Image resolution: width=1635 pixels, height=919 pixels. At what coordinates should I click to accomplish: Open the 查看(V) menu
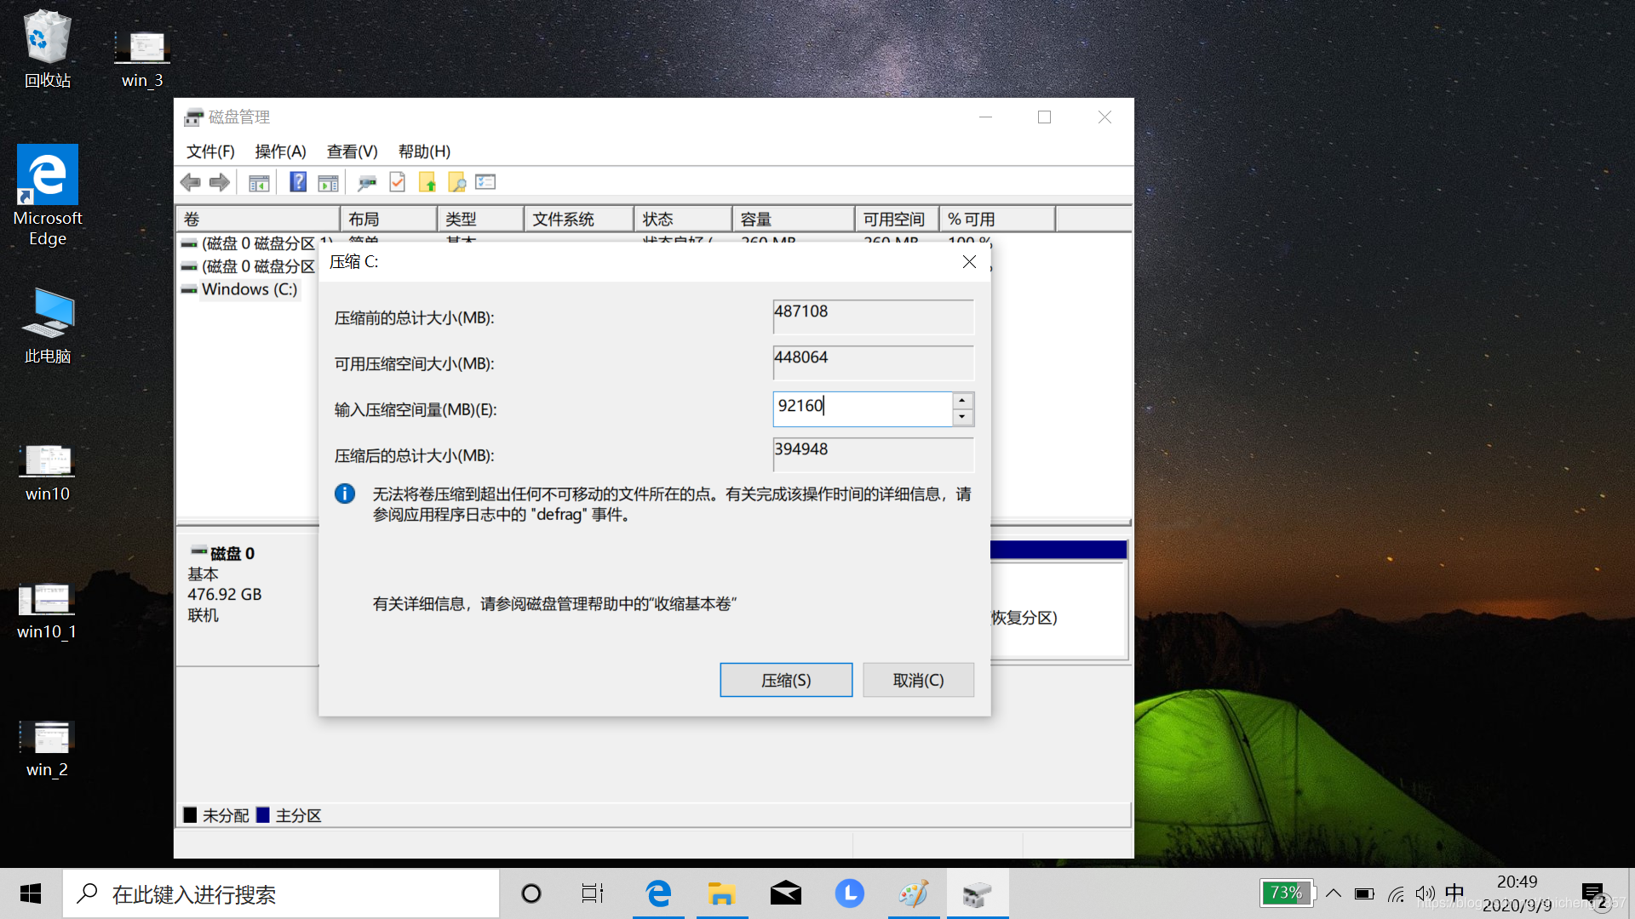point(352,151)
